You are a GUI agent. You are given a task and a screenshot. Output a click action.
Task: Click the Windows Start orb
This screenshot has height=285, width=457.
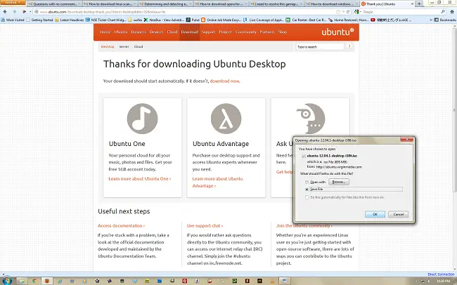(x=7, y=281)
